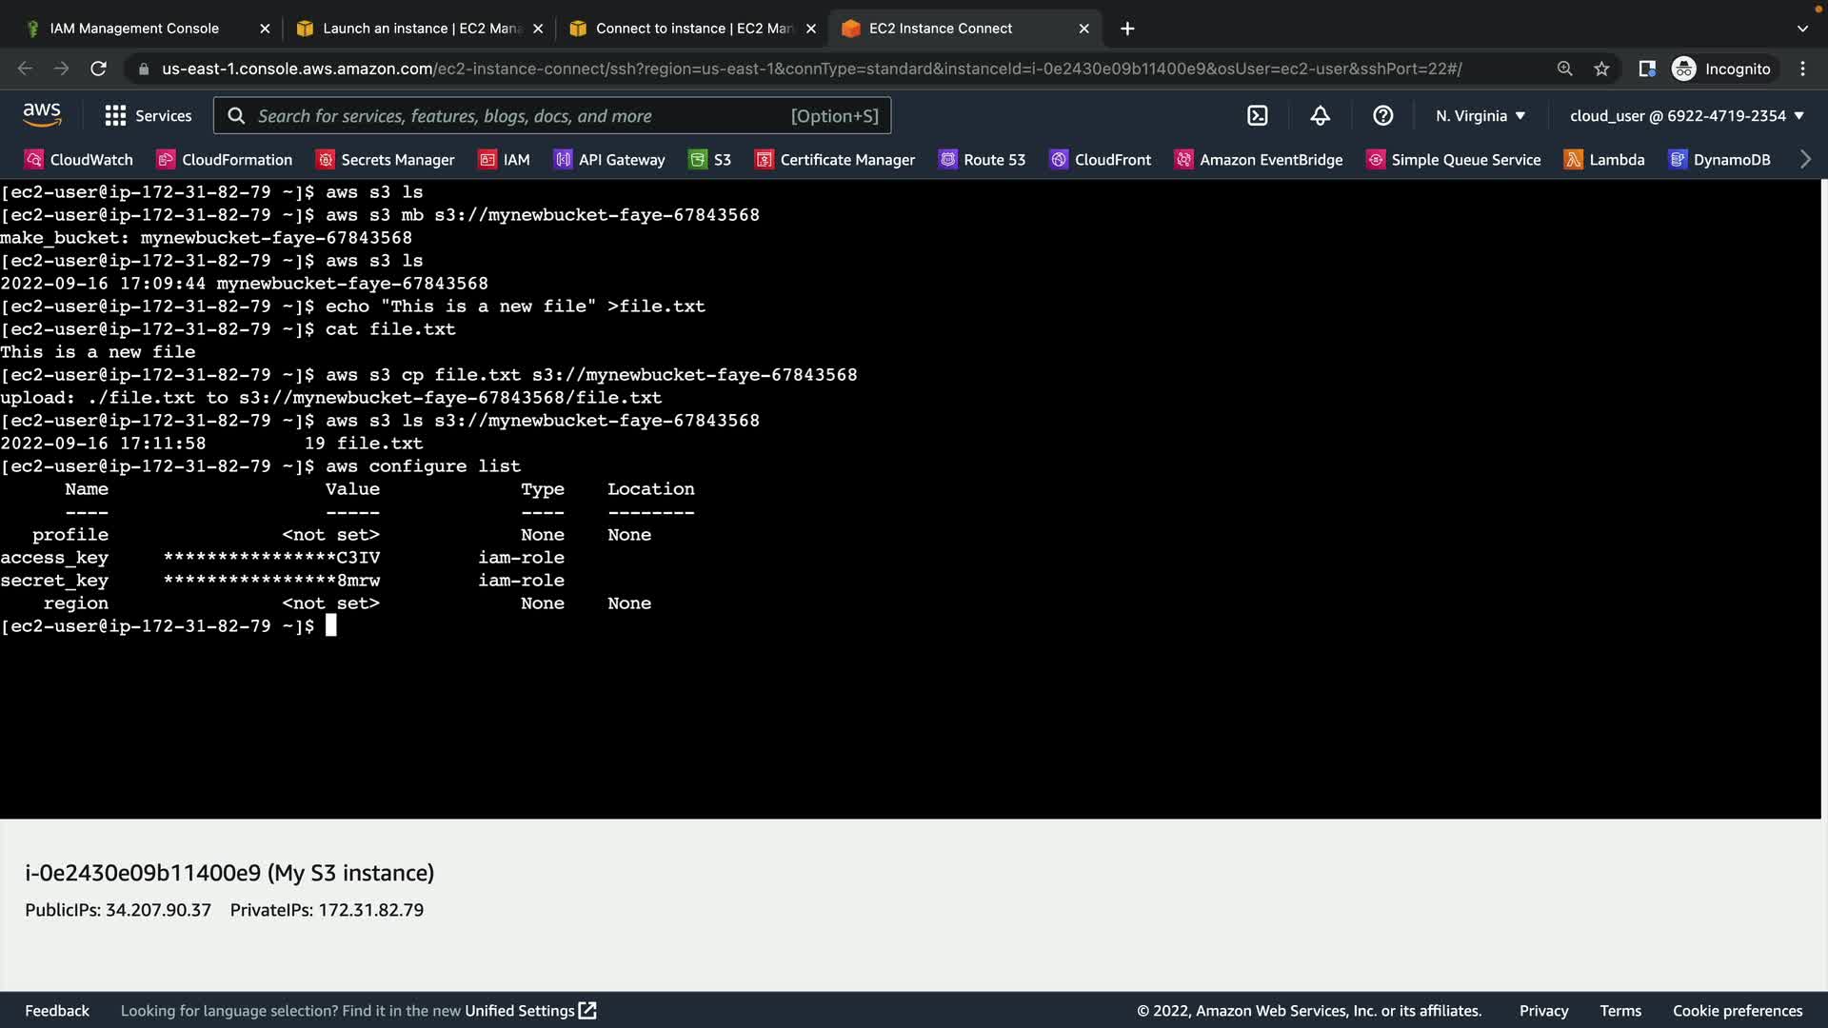Focus the AWS services search field

click(x=552, y=116)
